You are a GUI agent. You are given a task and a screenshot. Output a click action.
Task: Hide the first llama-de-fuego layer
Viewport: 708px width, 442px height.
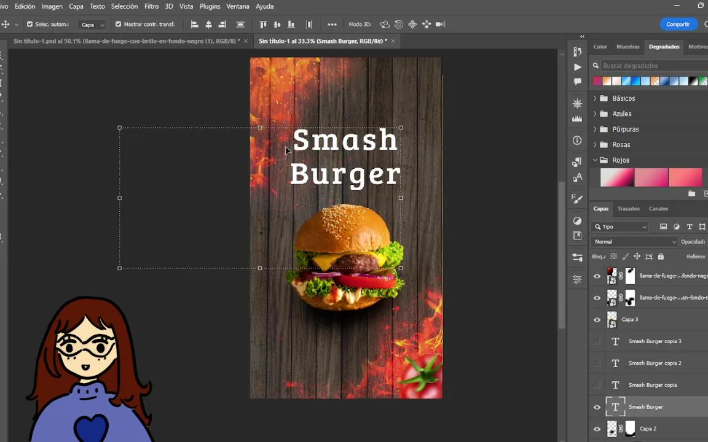pyautogui.click(x=597, y=276)
